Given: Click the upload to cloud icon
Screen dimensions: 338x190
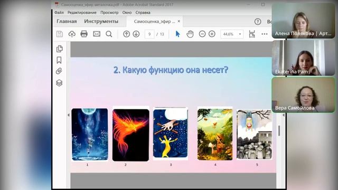Looking at the screenshot, I should coord(72,34).
